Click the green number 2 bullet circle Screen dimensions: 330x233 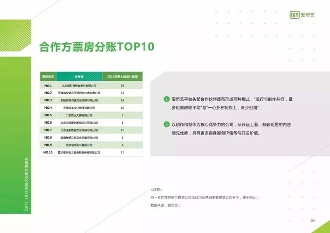click(166, 124)
